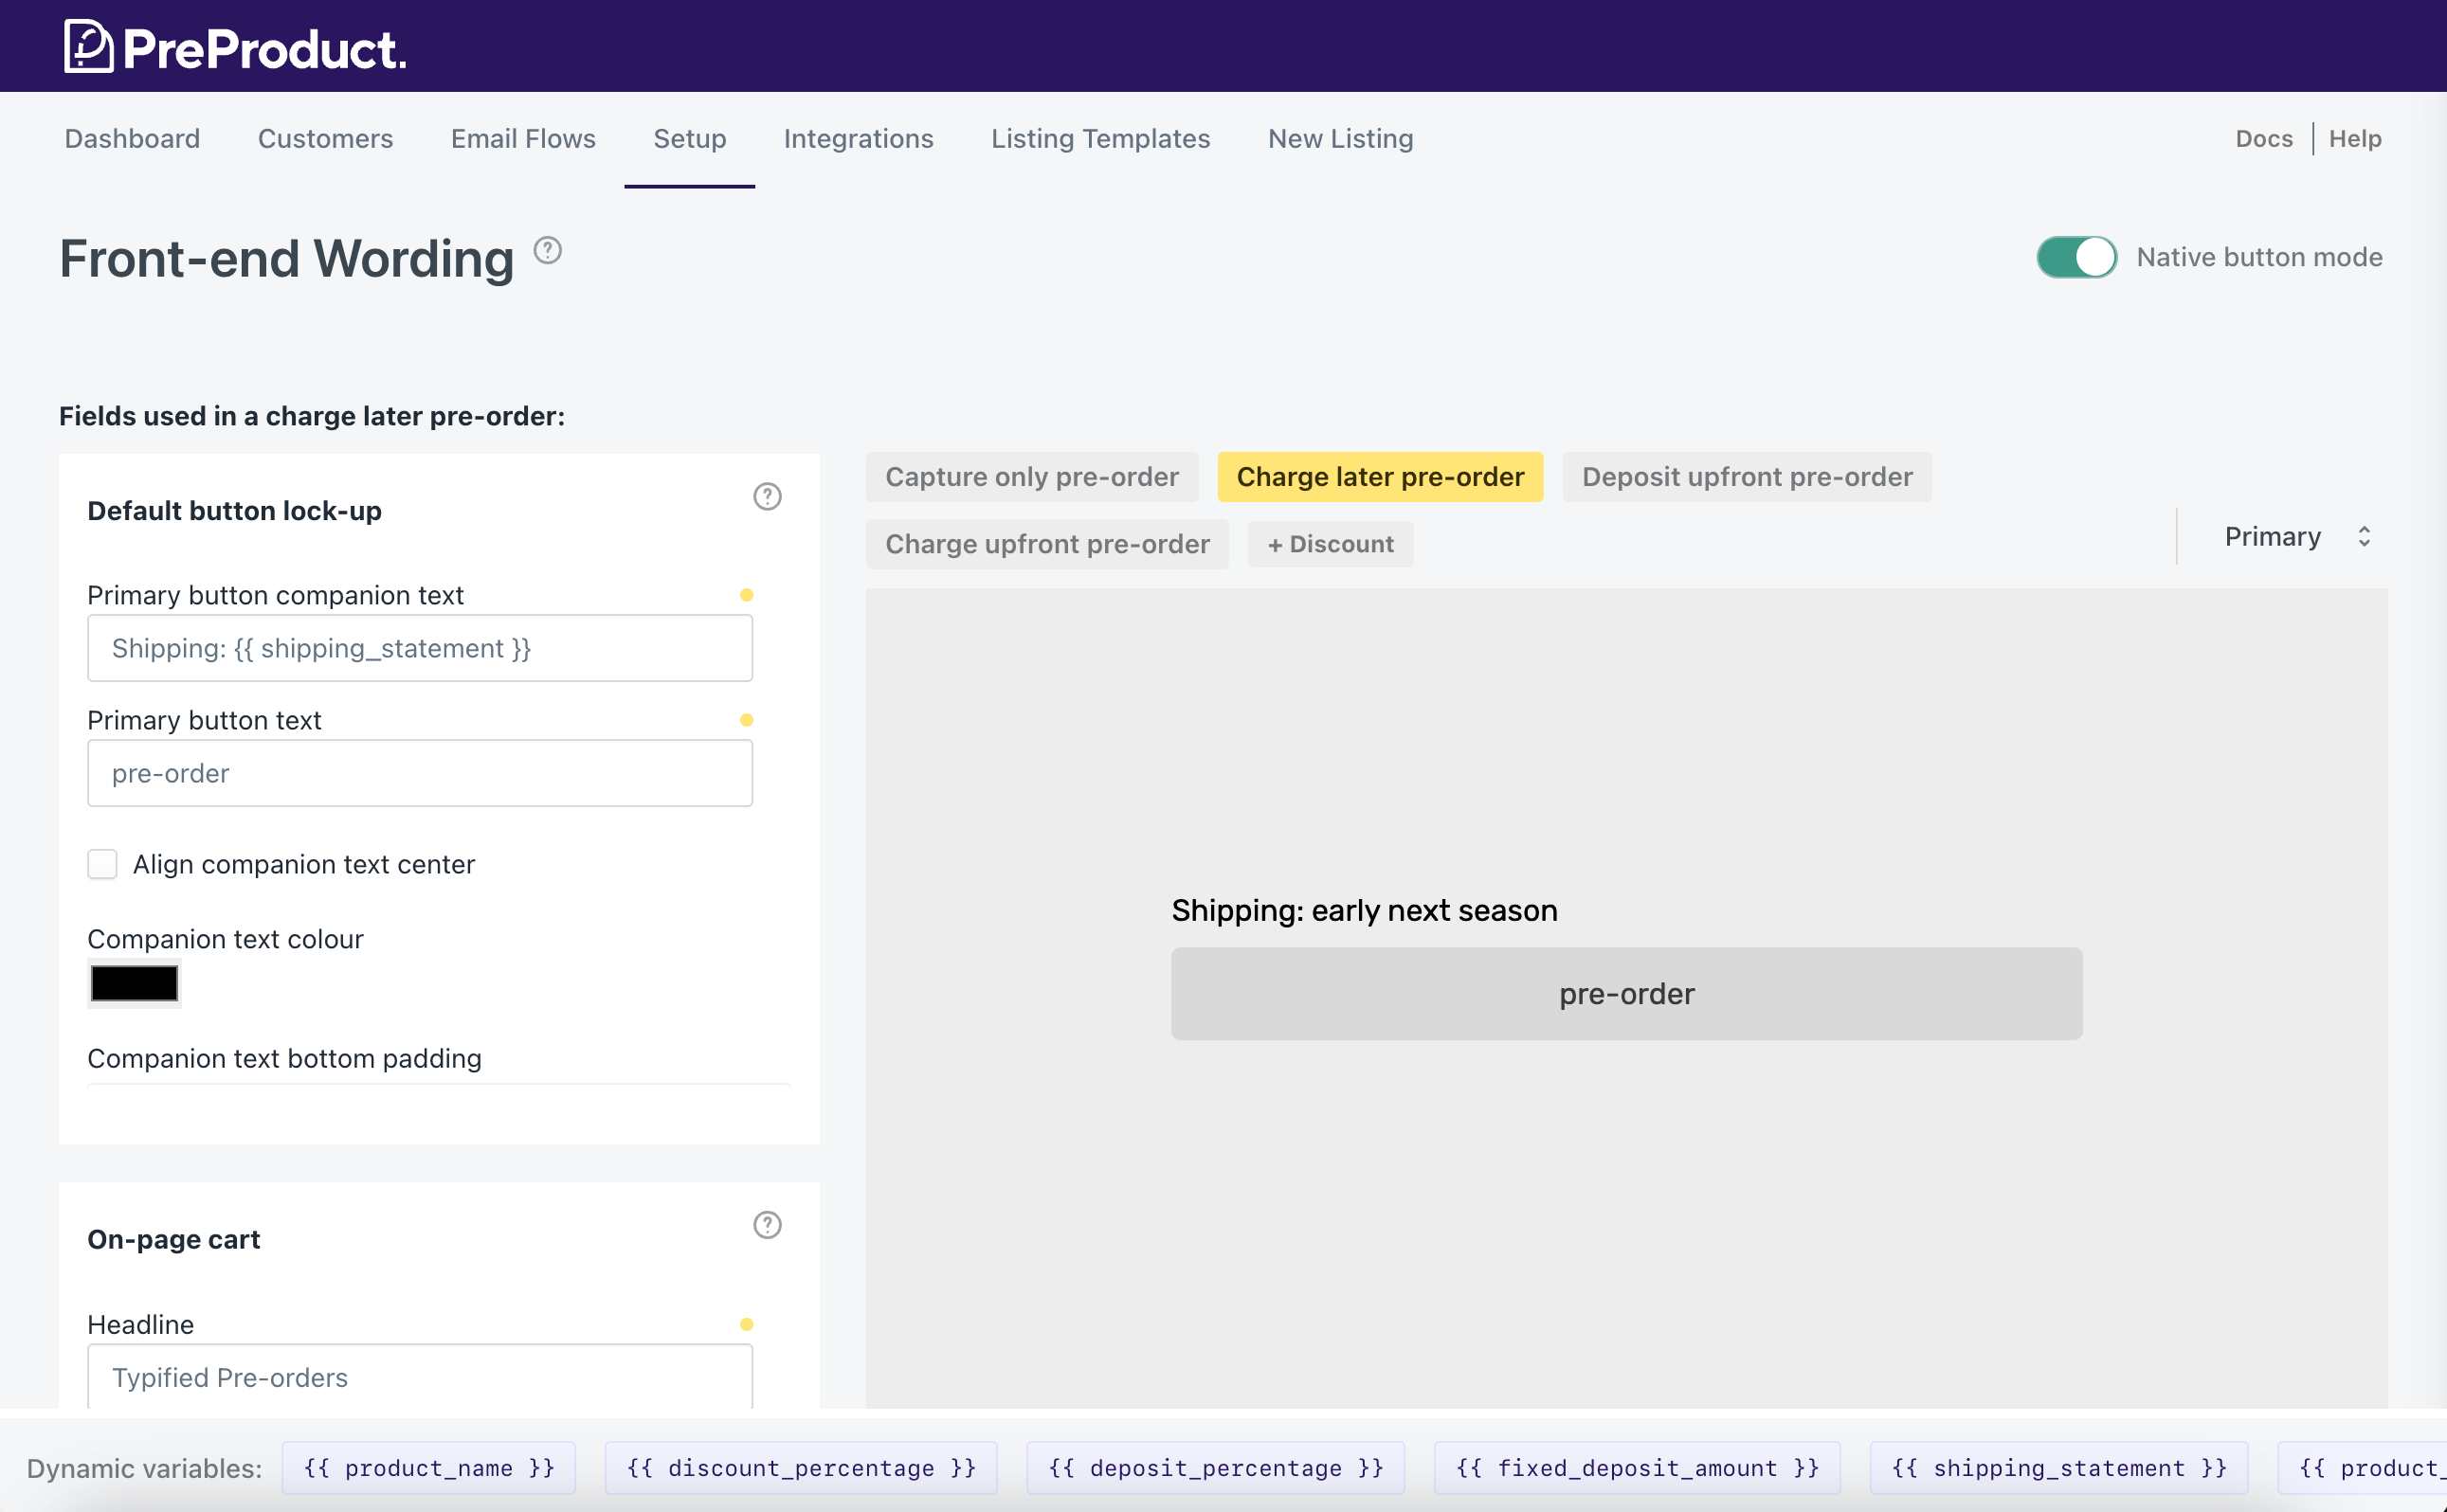Go to Email Flows tab
Viewport: 2447px width, 1512px height.
(523, 138)
